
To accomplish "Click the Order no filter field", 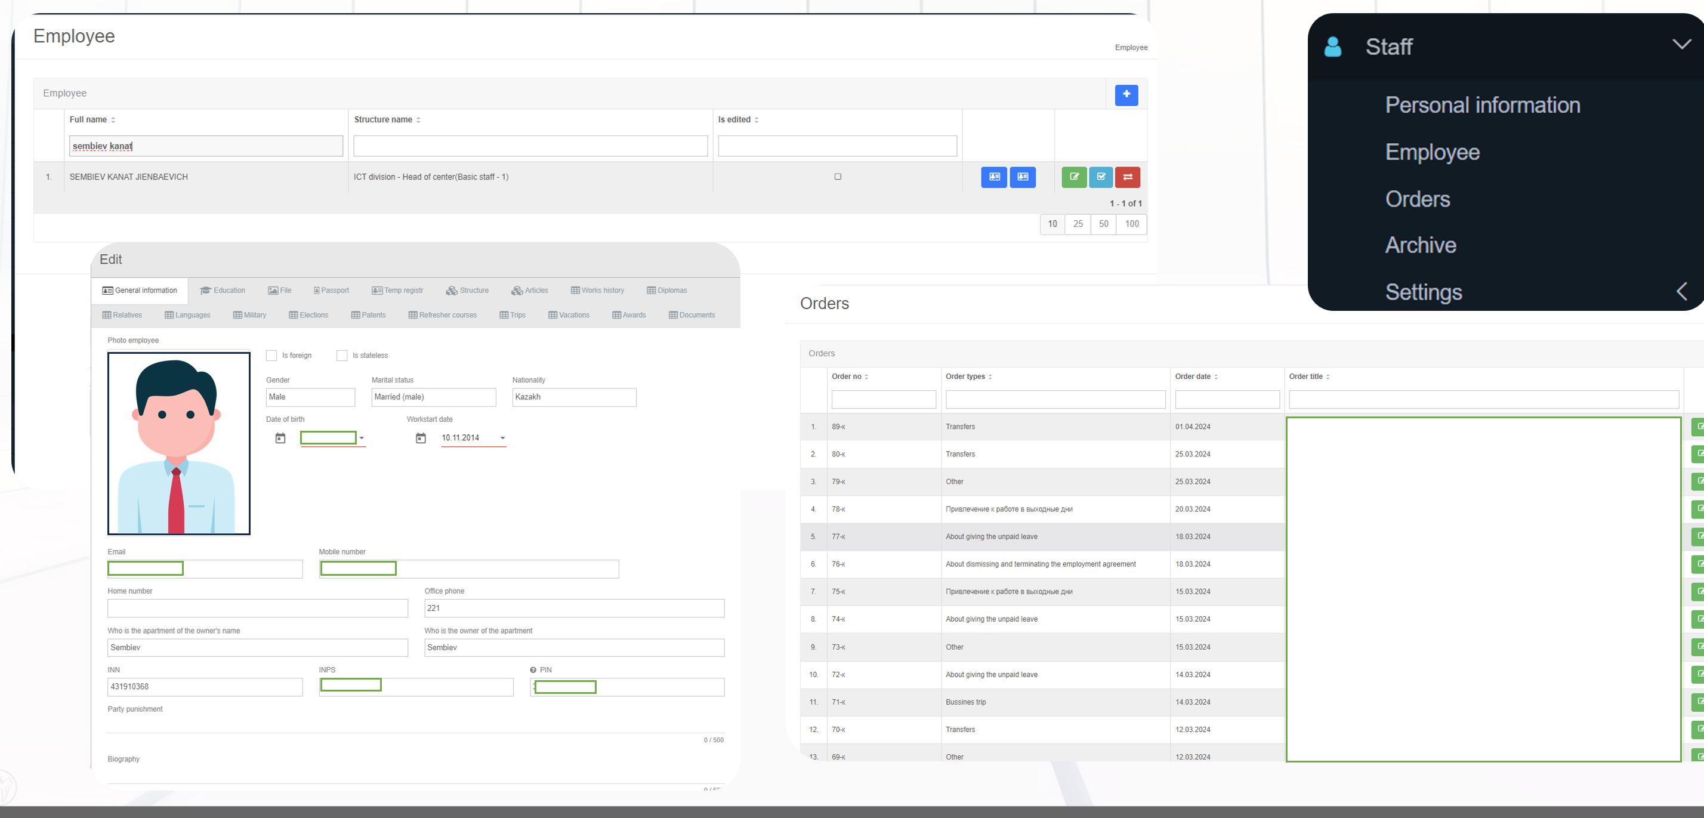I will click(884, 399).
